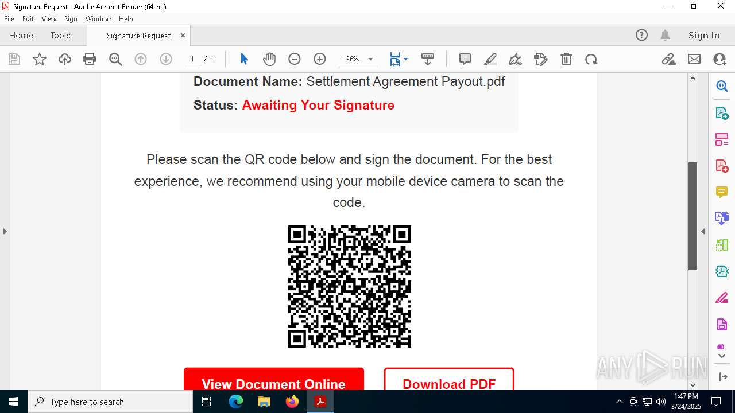
Task: Zoom out with minus icon
Action: (x=295, y=59)
